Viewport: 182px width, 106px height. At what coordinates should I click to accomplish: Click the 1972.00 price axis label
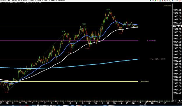(x=177, y=13)
